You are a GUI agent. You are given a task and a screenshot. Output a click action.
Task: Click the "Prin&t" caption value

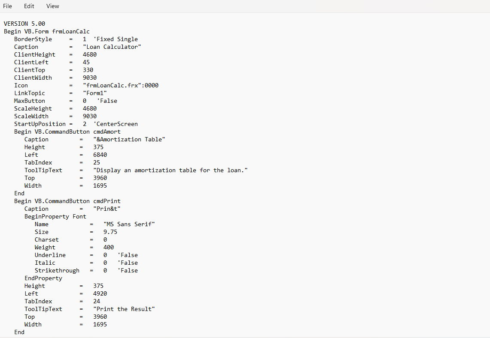pos(107,209)
